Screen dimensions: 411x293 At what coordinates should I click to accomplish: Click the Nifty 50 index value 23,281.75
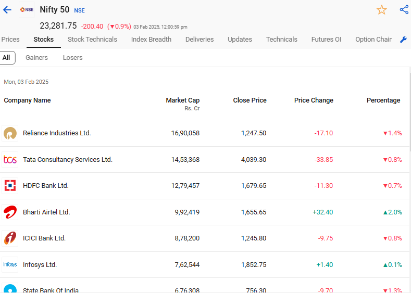point(58,26)
